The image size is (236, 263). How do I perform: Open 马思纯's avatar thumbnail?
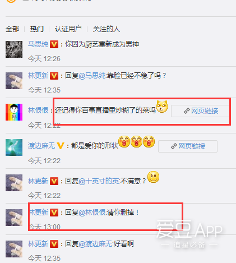[14, 49]
